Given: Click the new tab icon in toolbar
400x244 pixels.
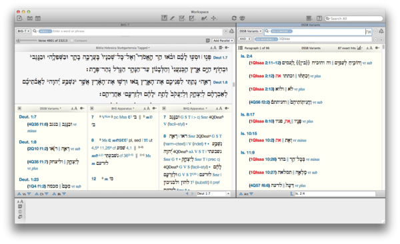Looking at the screenshot, I should (19, 18).
